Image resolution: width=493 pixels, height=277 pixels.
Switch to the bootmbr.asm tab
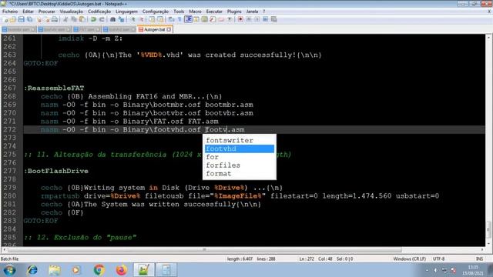pyautogui.click(x=18, y=29)
